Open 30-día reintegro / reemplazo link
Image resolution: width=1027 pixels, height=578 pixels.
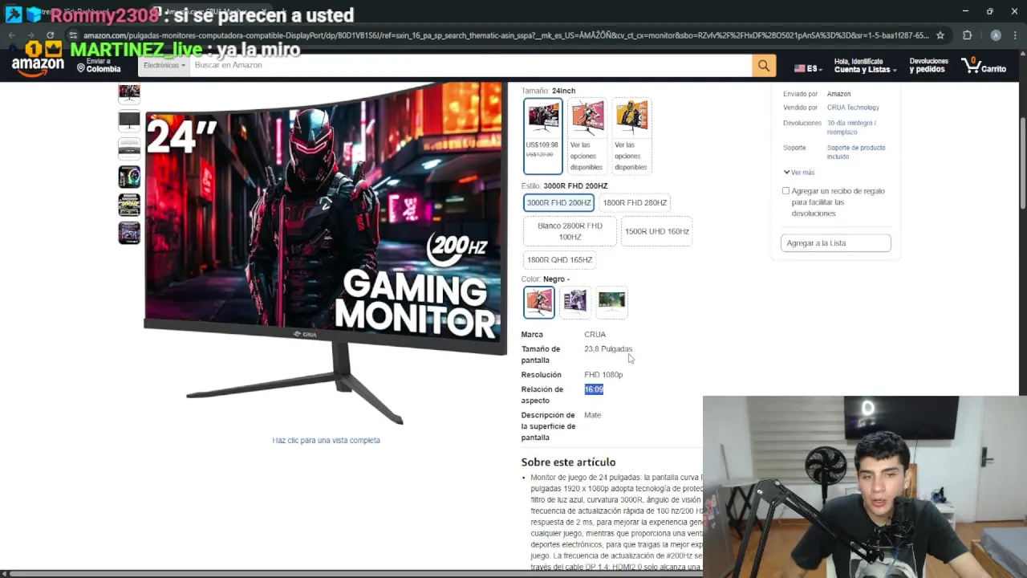[x=851, y=128]
